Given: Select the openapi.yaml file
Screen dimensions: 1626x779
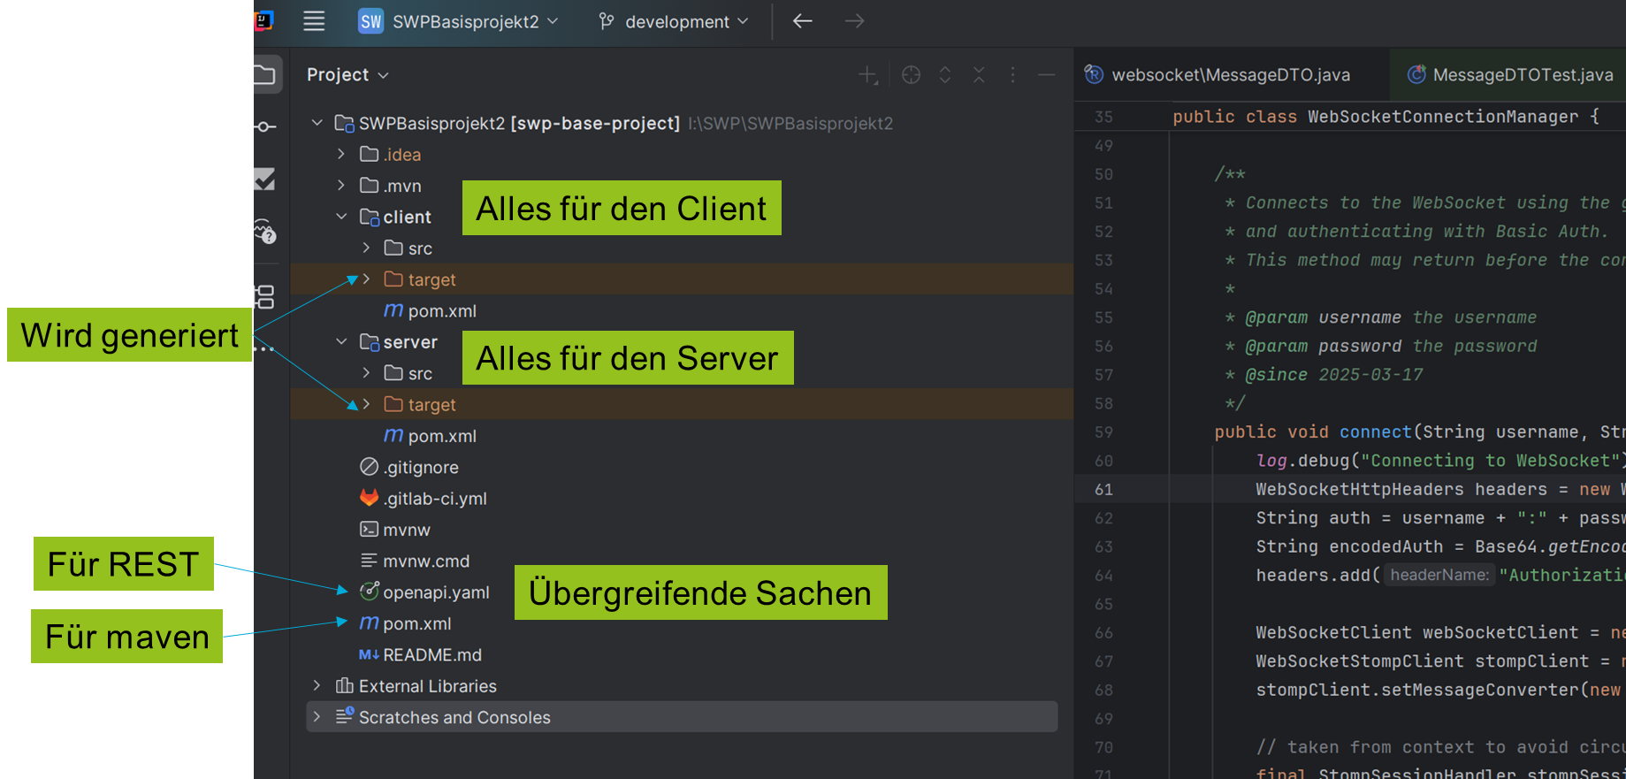Looking at the screenshot, I should click(x=435, y=592).
